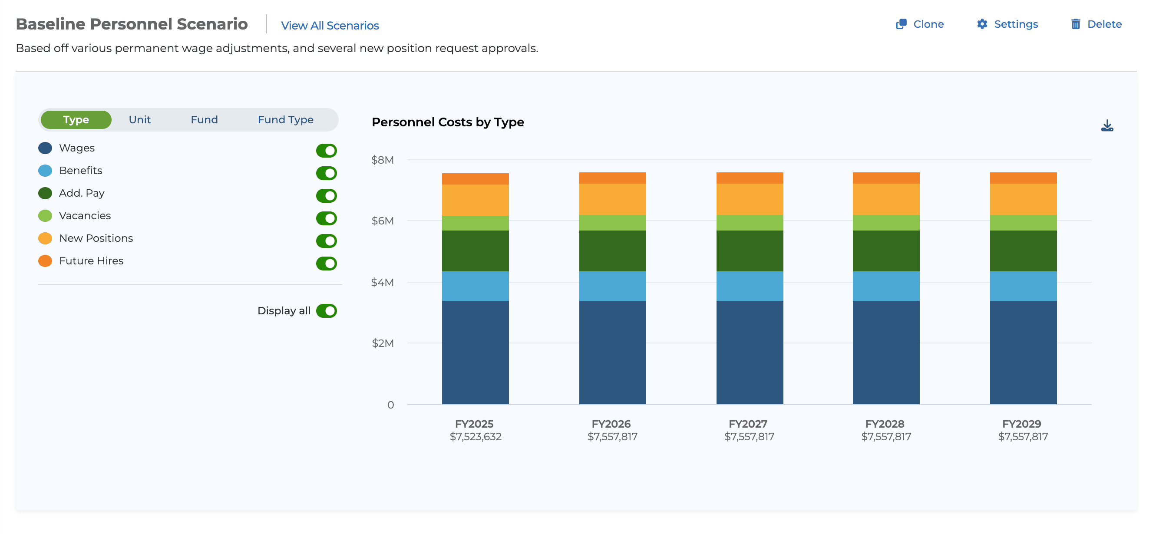Viewport: 1156px width, 534px height.
Task: Select the Fund Type tab
Action: tap(285, 119)
